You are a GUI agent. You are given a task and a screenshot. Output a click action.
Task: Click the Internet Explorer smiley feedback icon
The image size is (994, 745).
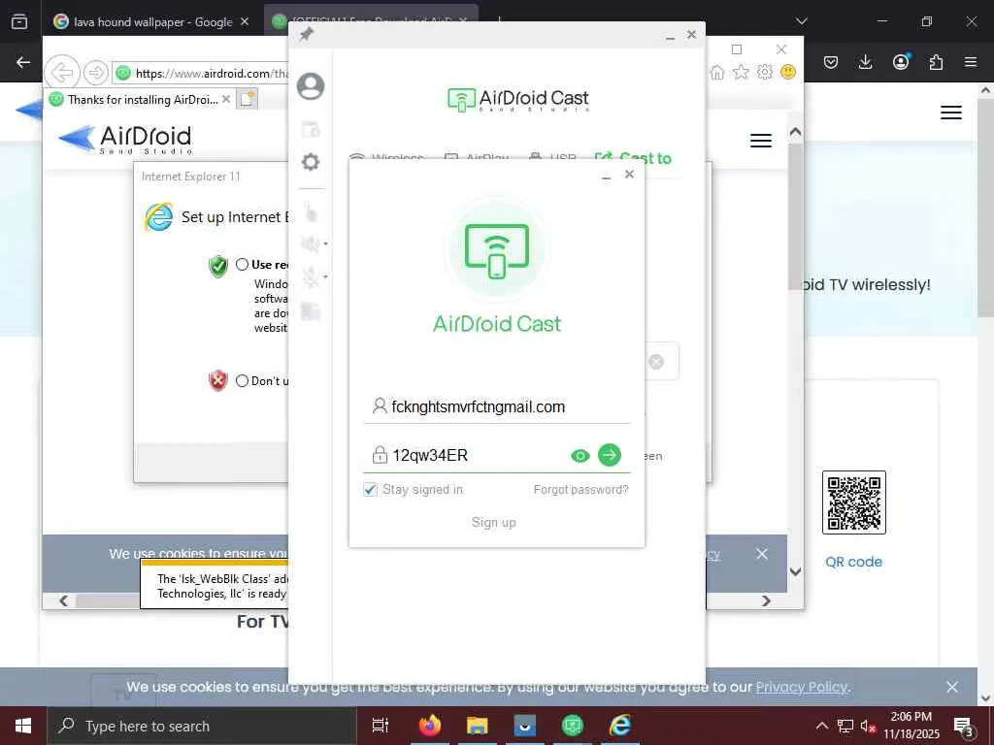click(x=788, y=72)
